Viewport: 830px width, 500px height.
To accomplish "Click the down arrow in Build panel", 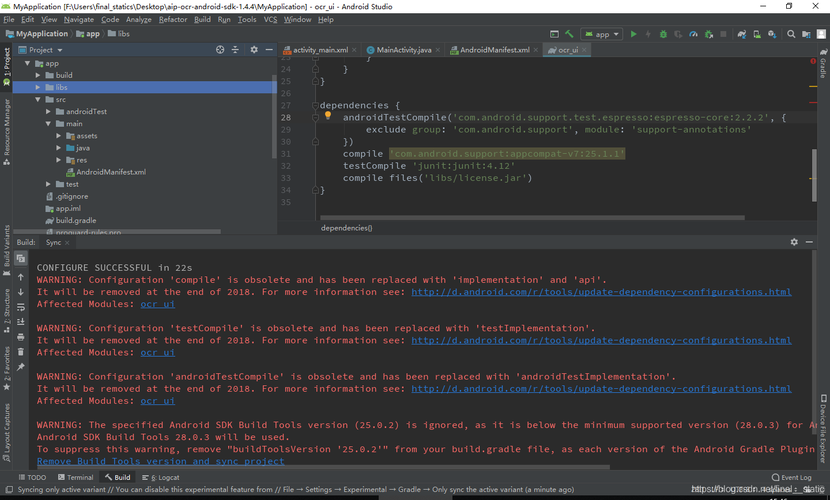I will 21,292.
